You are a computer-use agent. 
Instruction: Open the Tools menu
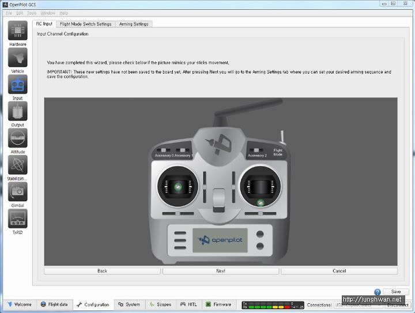coord(32,13)
